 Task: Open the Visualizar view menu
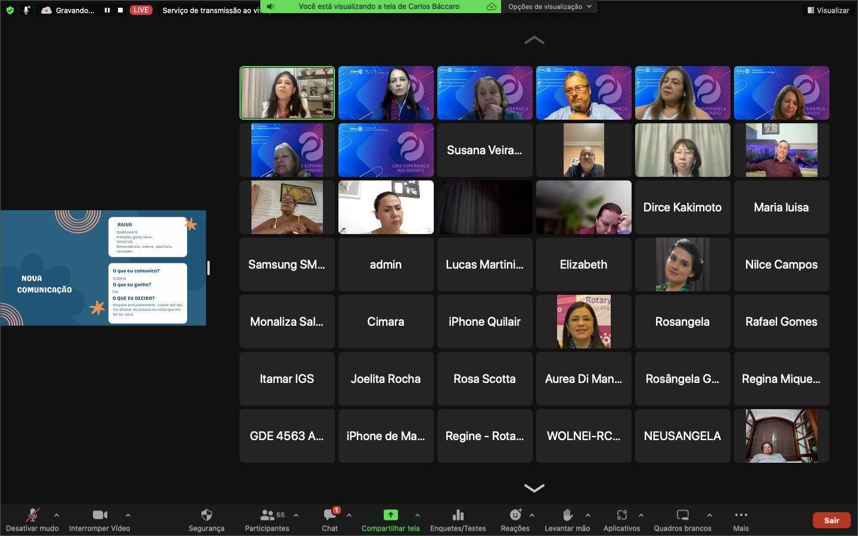click(828, 10)
